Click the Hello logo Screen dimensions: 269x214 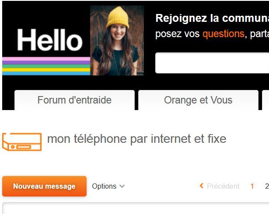(50, 40)
